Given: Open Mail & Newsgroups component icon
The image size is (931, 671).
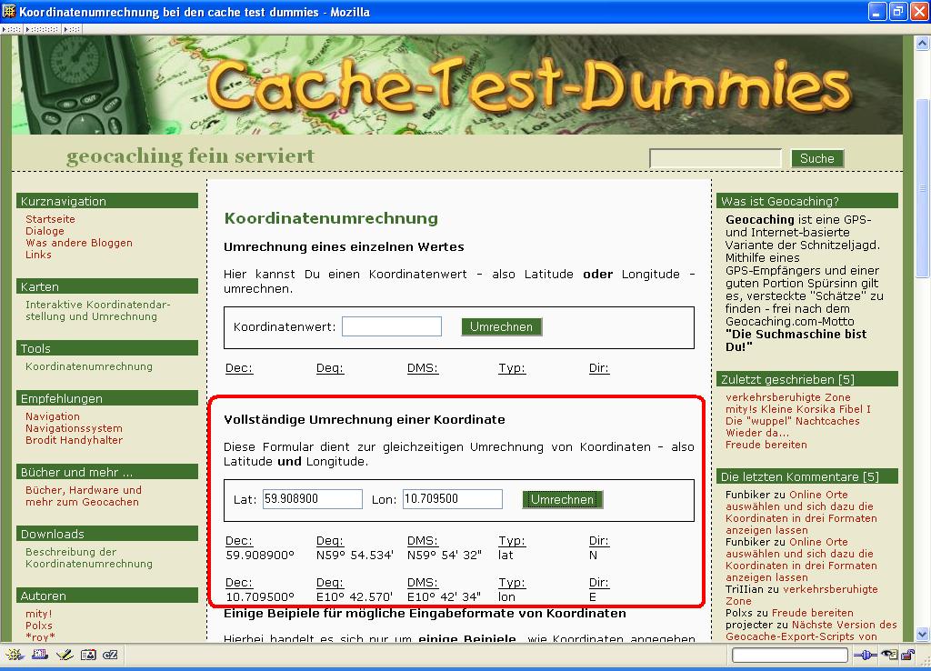Looking at the screenshot, I should coord(40,655).
